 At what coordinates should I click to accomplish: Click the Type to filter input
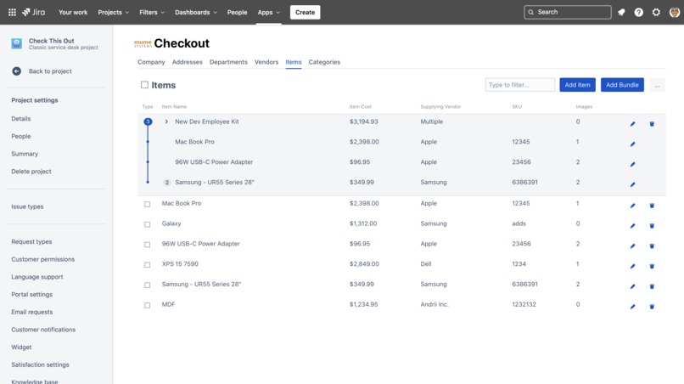pos(520,85)
